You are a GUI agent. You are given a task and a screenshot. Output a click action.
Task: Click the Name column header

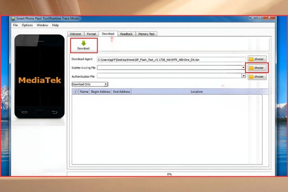(x=84, y=92)
